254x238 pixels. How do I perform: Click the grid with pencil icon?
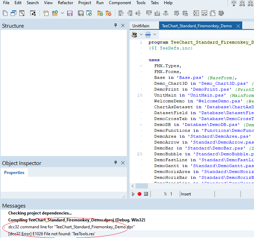pos(221,13)
